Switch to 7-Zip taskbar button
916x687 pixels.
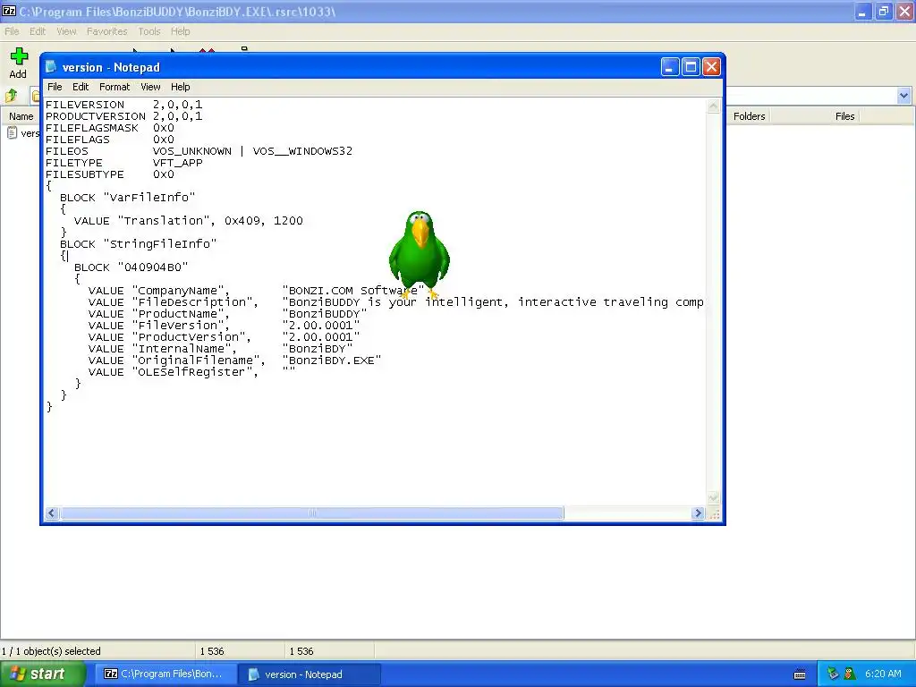tap(164, 674)
